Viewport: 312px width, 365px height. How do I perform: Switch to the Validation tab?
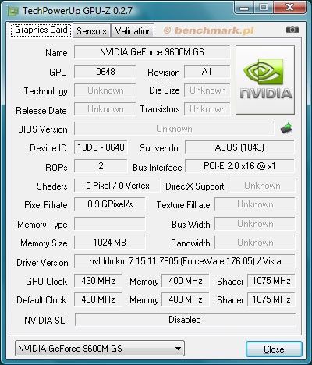coord(133,31)
